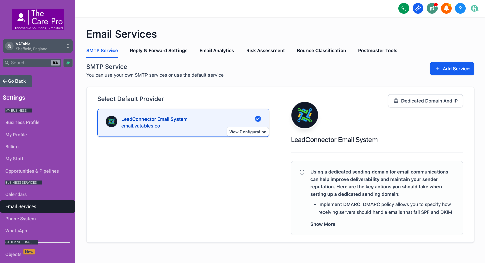Click The Care Pro logo
The height and width of the screenshot is (263, 485).
click(x=37, y=19)
